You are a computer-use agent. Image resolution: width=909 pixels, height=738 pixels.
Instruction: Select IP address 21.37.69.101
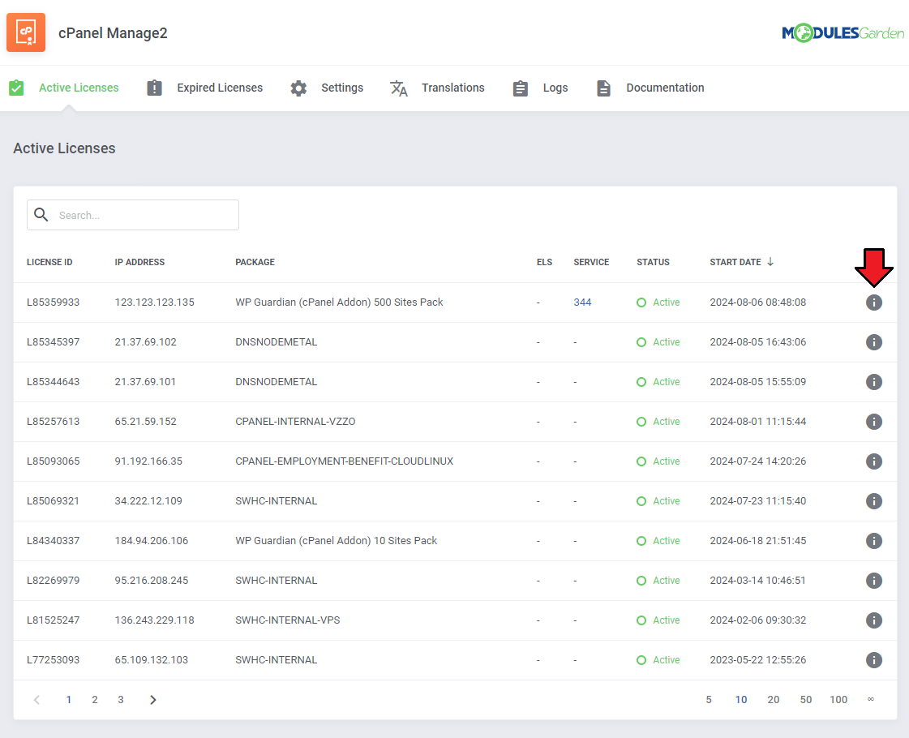(145, 381)
